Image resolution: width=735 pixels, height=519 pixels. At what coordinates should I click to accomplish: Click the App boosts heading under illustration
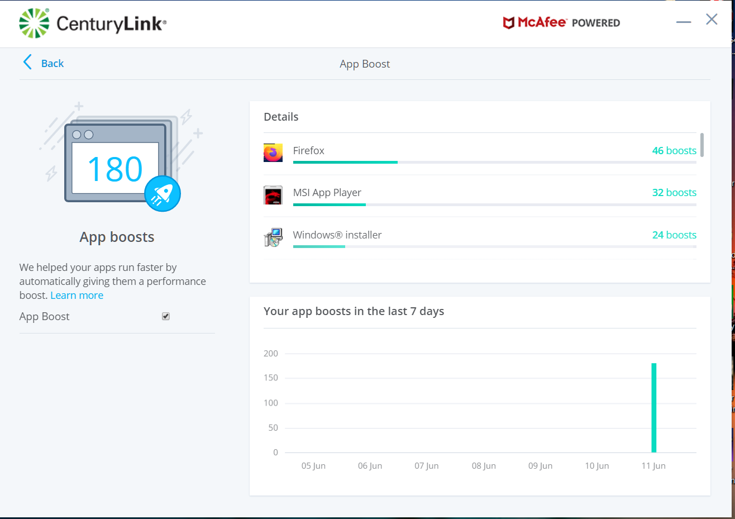click(x=117, y=237)
